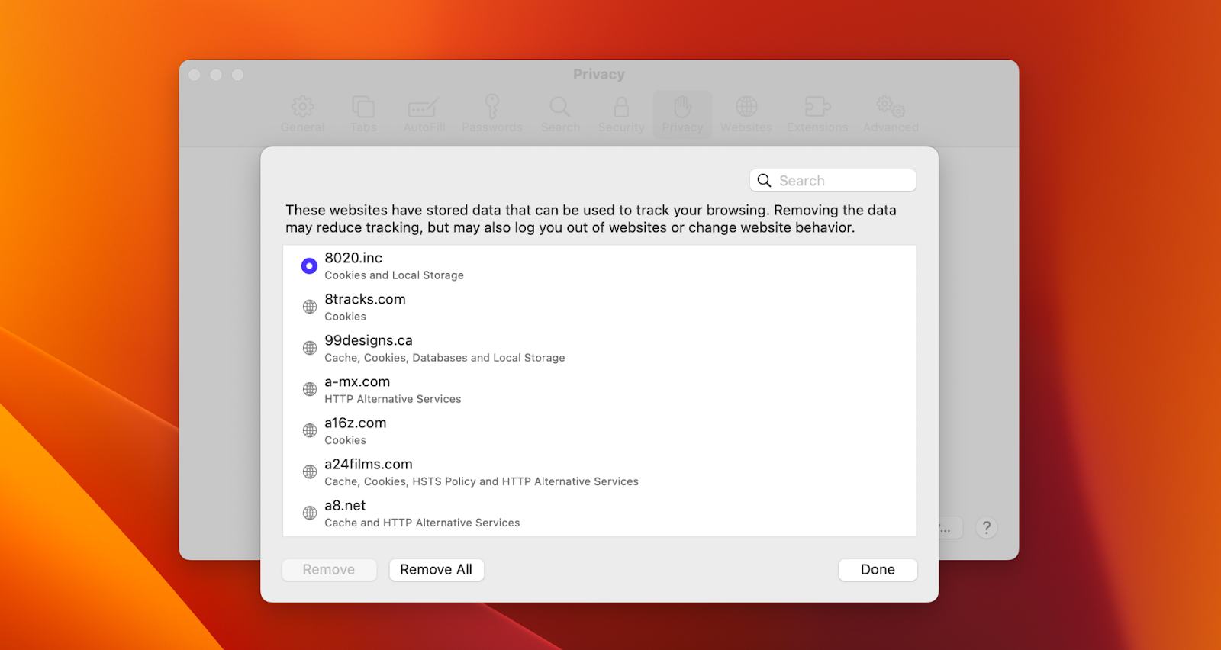
Task: Select the 8tracks.com entry
Action: (599, 307)
